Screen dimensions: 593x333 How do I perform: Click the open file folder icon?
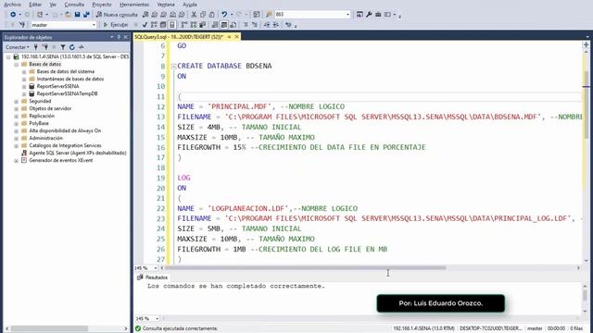(68, 15)
